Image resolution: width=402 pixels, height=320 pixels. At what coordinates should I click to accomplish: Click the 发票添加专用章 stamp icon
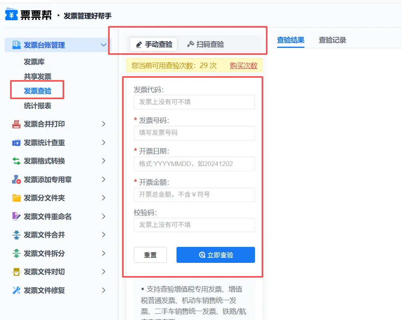point(16,180)
